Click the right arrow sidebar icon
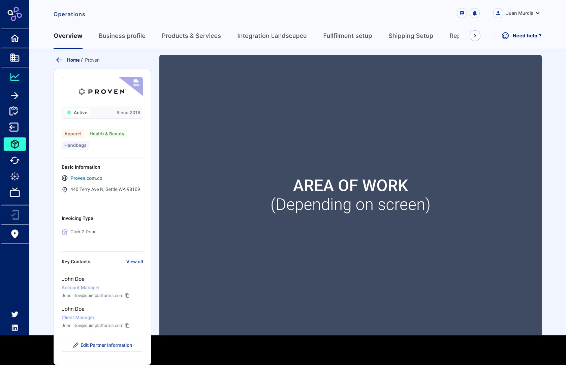 pyautogui.click(x=14, y=96)
